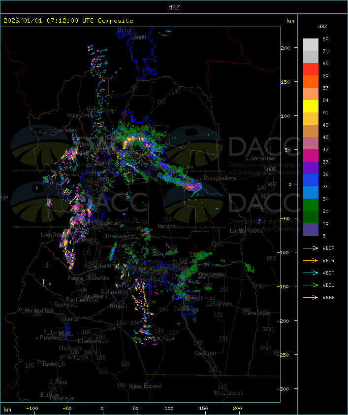Click the -100 tick on the horizontal axis
Viewport: 348px width, 415px height.
(32, 409)
